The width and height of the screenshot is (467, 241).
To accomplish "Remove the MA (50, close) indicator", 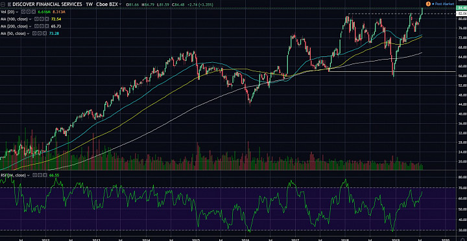I will [x=45, y=33].
